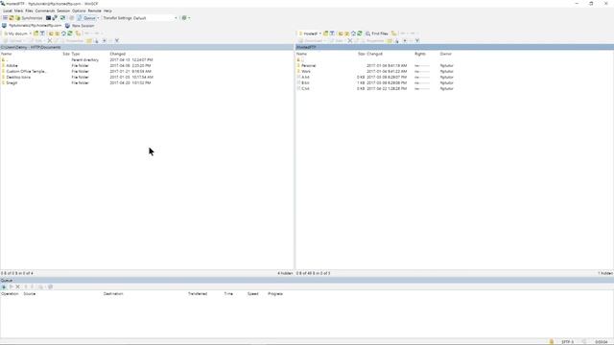This screenshot has width=614, height=345.
Task: Click the queue panel delete X icon
Action: [x=17, y=287]
